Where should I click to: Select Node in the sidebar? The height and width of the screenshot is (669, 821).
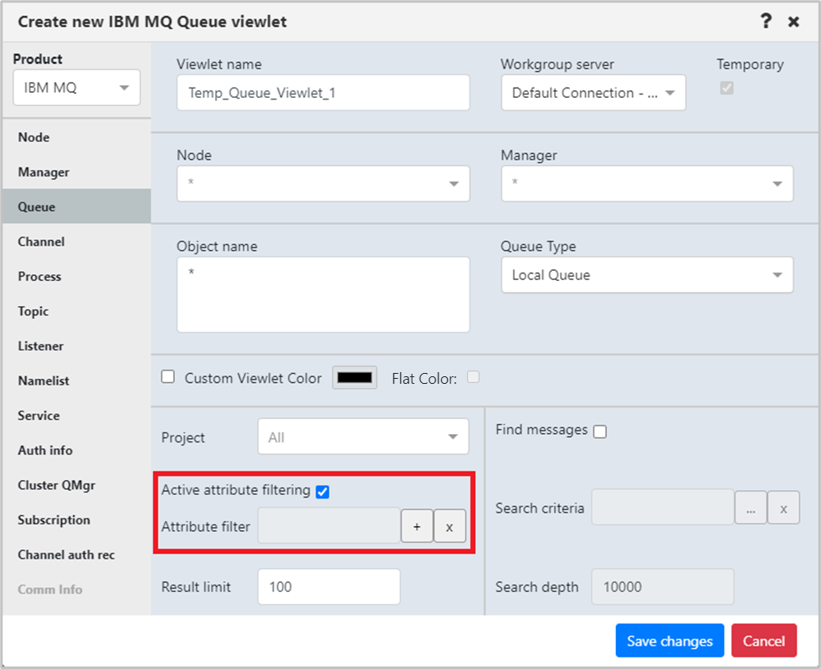pyautogui.click(x=76, y=137)
